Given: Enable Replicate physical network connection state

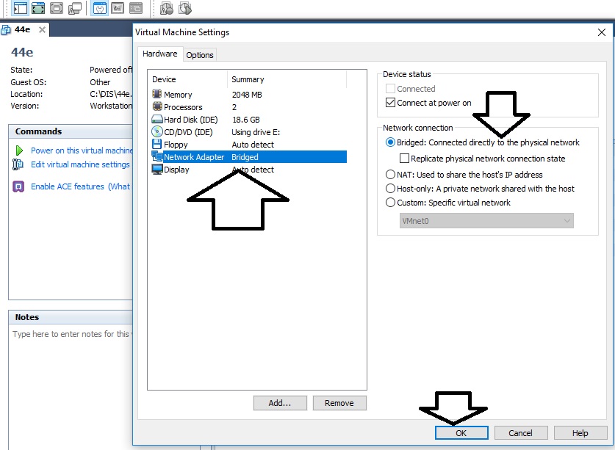Looking at the screenshot, I should pos(404,159).
